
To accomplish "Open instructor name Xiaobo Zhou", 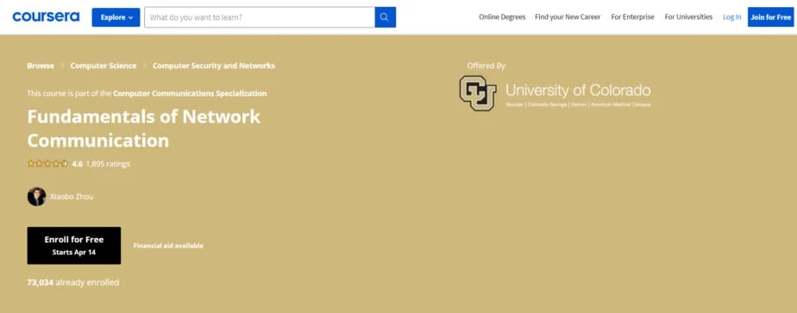I will point(72,197).
